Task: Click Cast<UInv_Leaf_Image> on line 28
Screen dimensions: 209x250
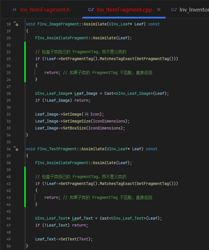Action: [x=129, y=93]
